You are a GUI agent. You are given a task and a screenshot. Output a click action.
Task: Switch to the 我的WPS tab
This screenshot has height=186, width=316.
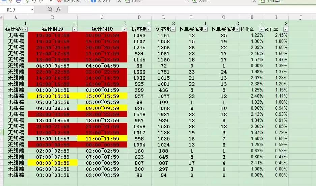[x=69, y=1]
